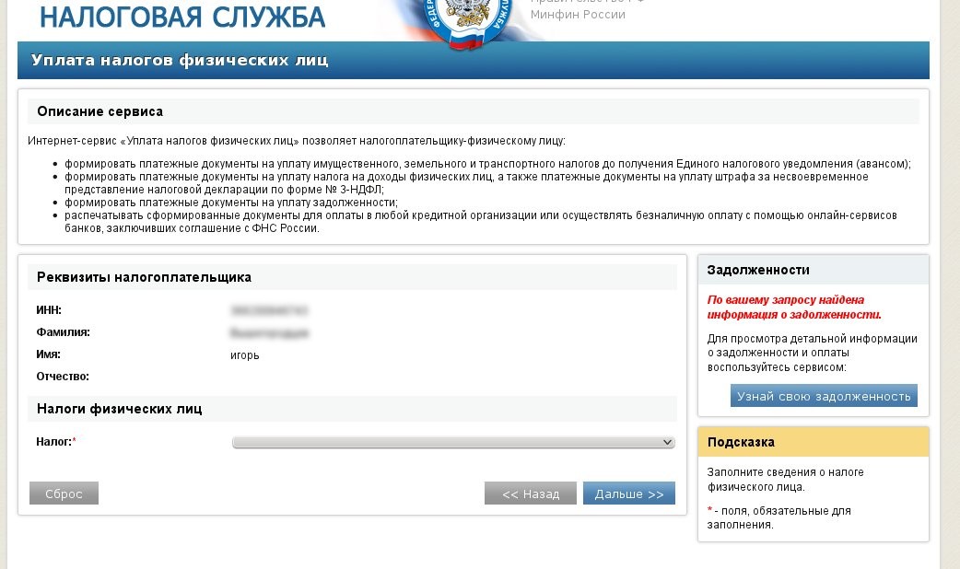Go back with the << Назад button
960x569 pixels.
[x=530, y=494]
